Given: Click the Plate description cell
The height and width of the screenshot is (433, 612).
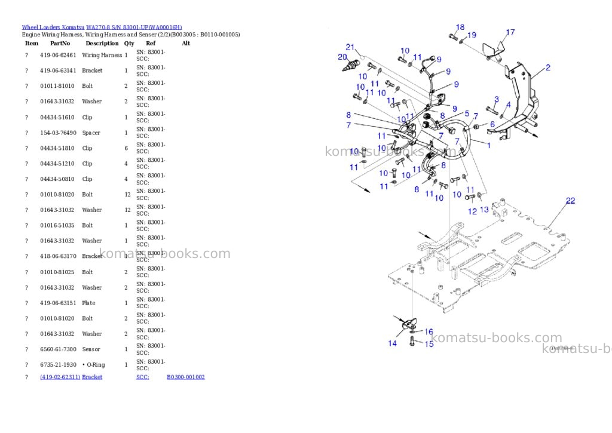Looking at the screenshot, I should 88,303.
